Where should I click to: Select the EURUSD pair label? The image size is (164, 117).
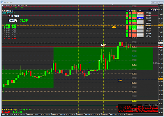click(148, 13)
